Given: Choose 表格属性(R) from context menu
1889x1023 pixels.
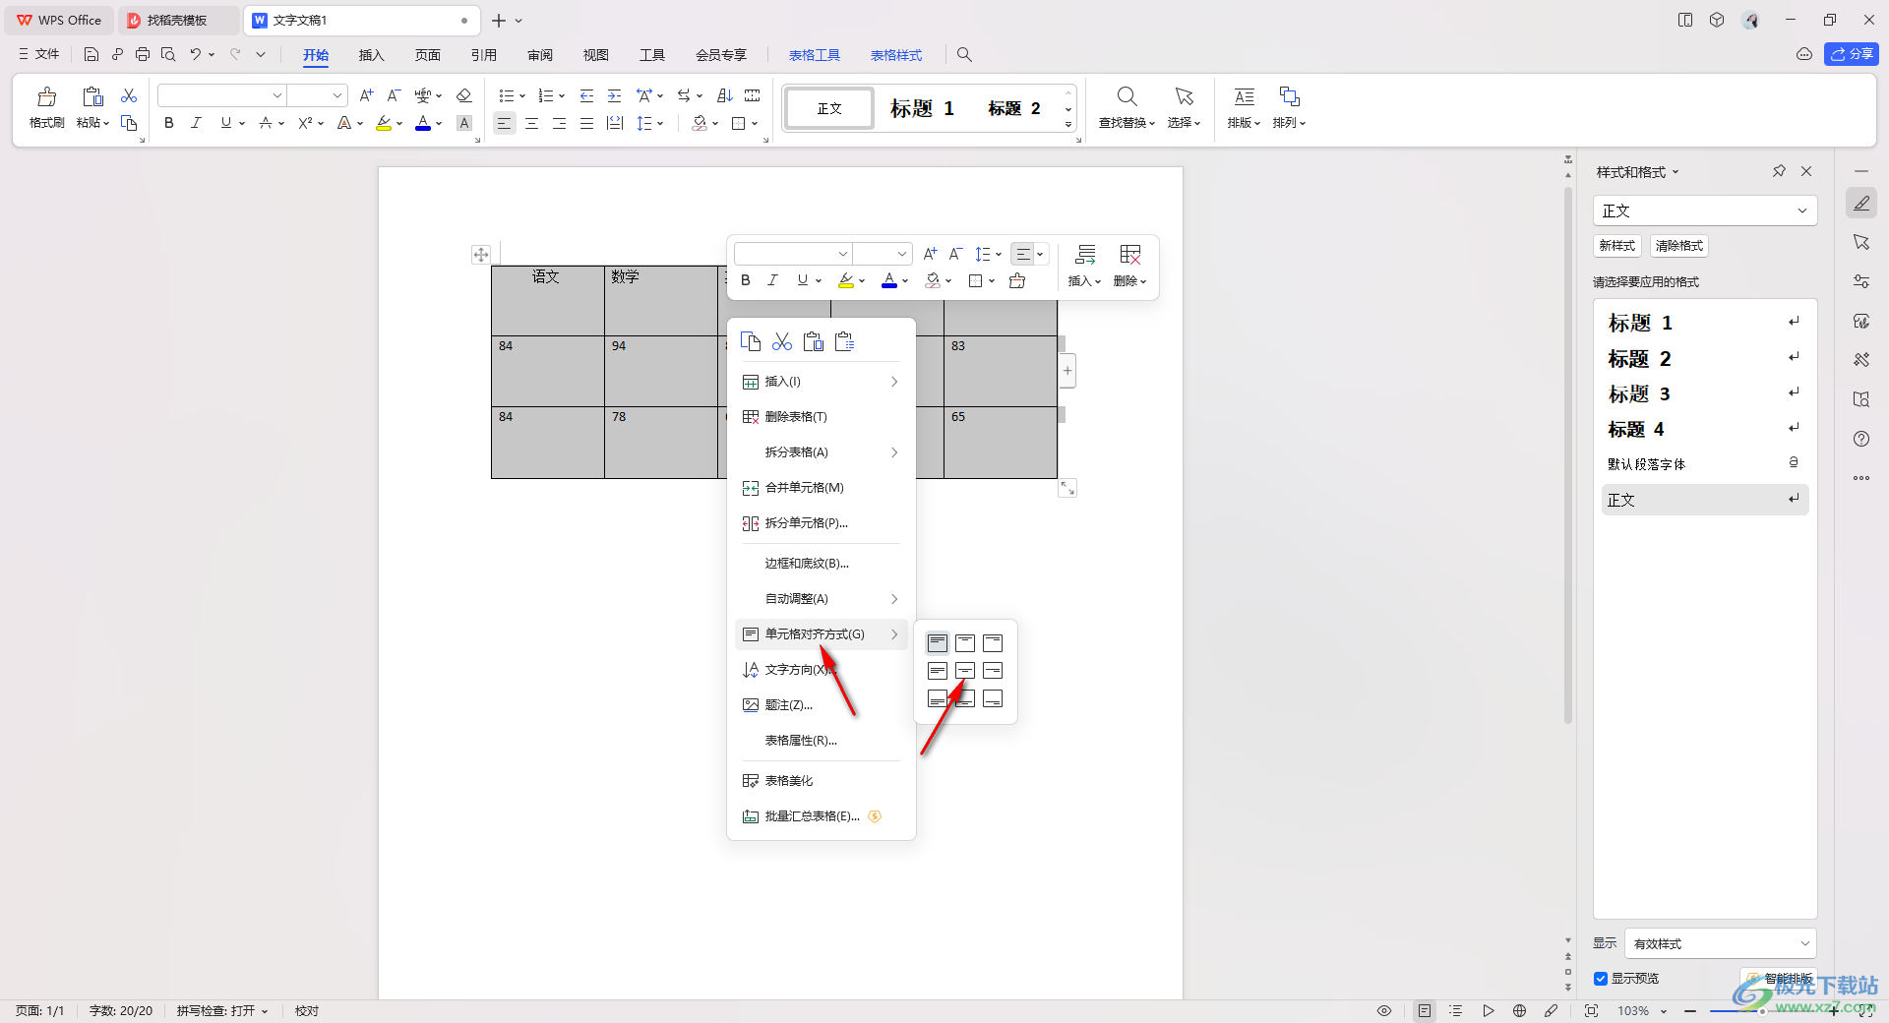Looking at the screenshot, I should pyautogui.click(x=821, y=741).
